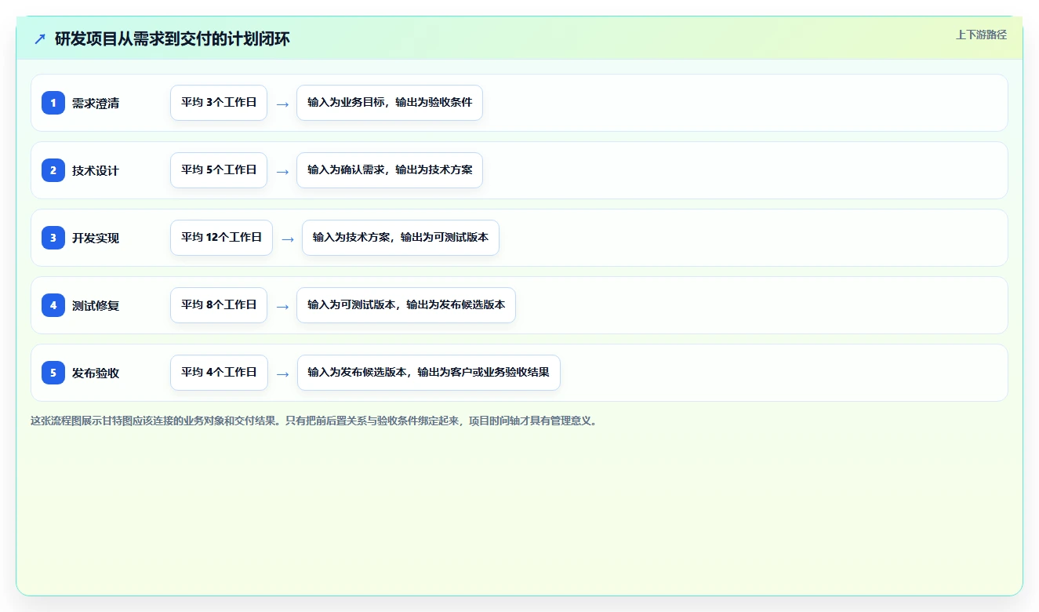Click step number badge 4 for 测试修复

[x=53, y=305]
